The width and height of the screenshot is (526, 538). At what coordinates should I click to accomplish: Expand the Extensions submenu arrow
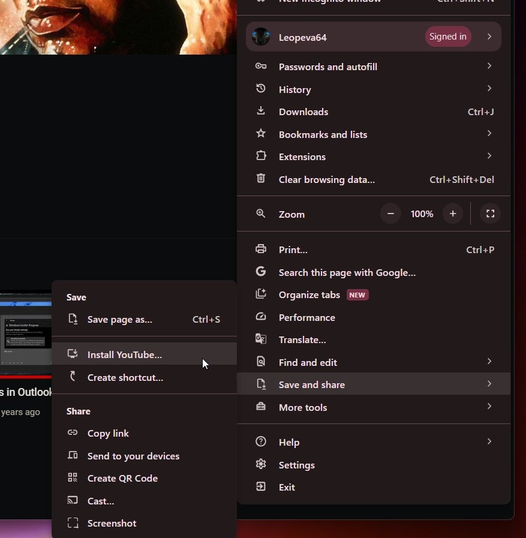point(489,155)
